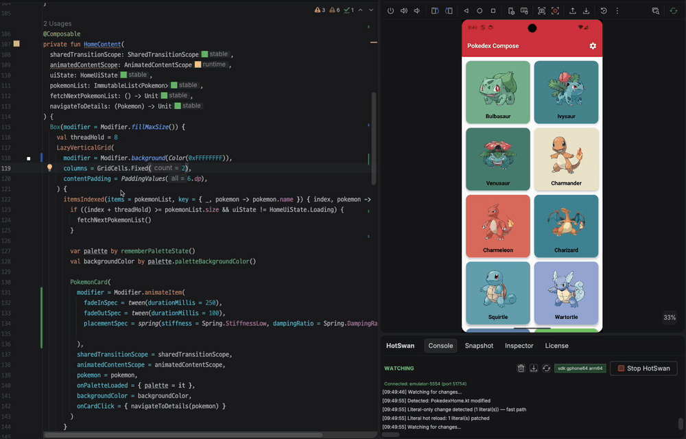
Task: Open the settings gear in Pokedex app
Action: click(x=593, y=46)
